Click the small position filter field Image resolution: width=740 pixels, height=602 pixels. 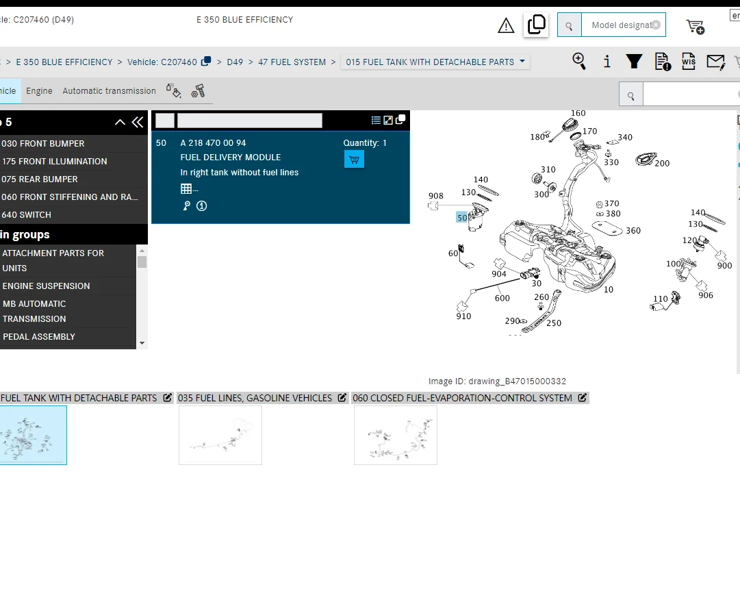tap(165, 121)
